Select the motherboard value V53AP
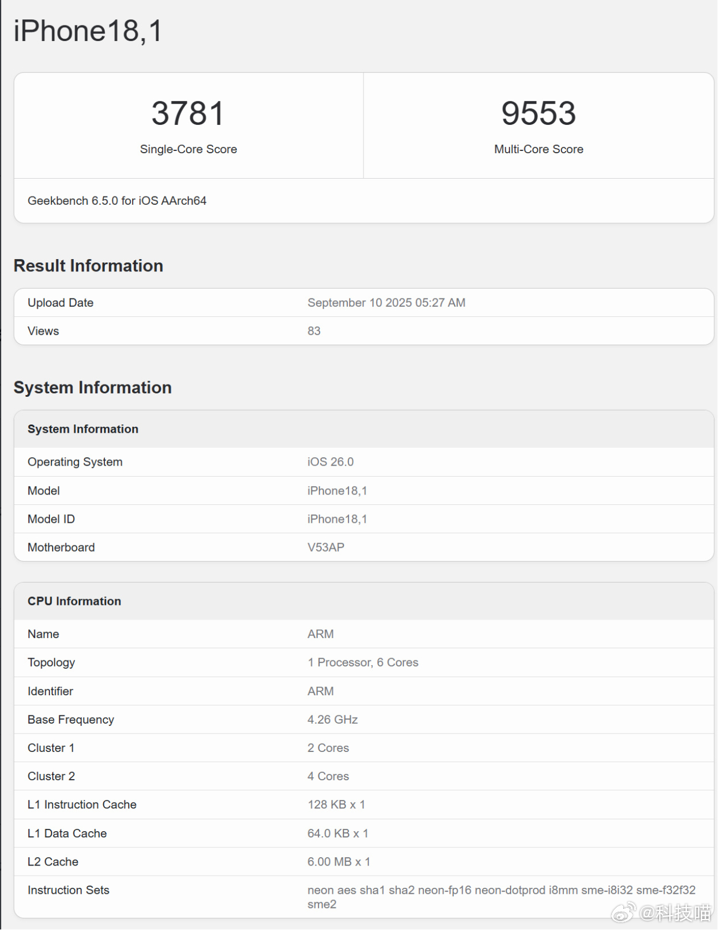 tap(326, 548)
